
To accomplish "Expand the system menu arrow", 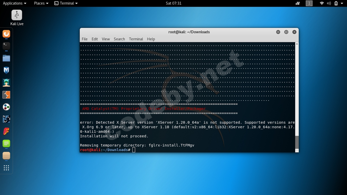I will (x=342, y=4).
